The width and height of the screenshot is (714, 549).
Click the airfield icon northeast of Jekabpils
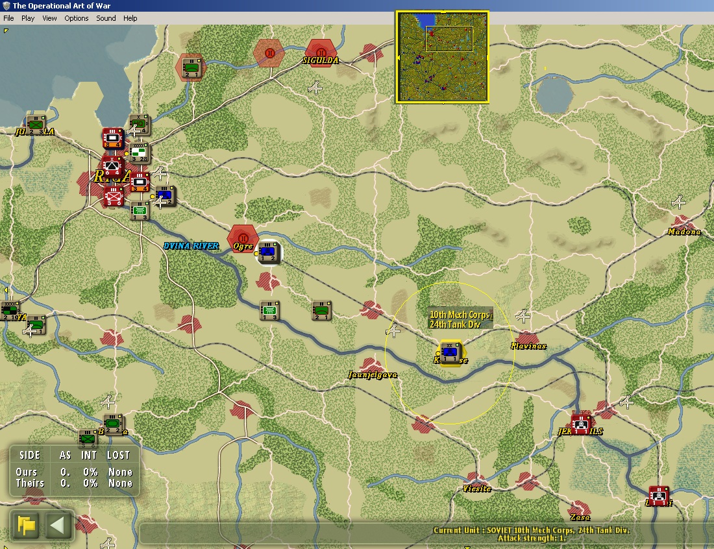[626, 401]
